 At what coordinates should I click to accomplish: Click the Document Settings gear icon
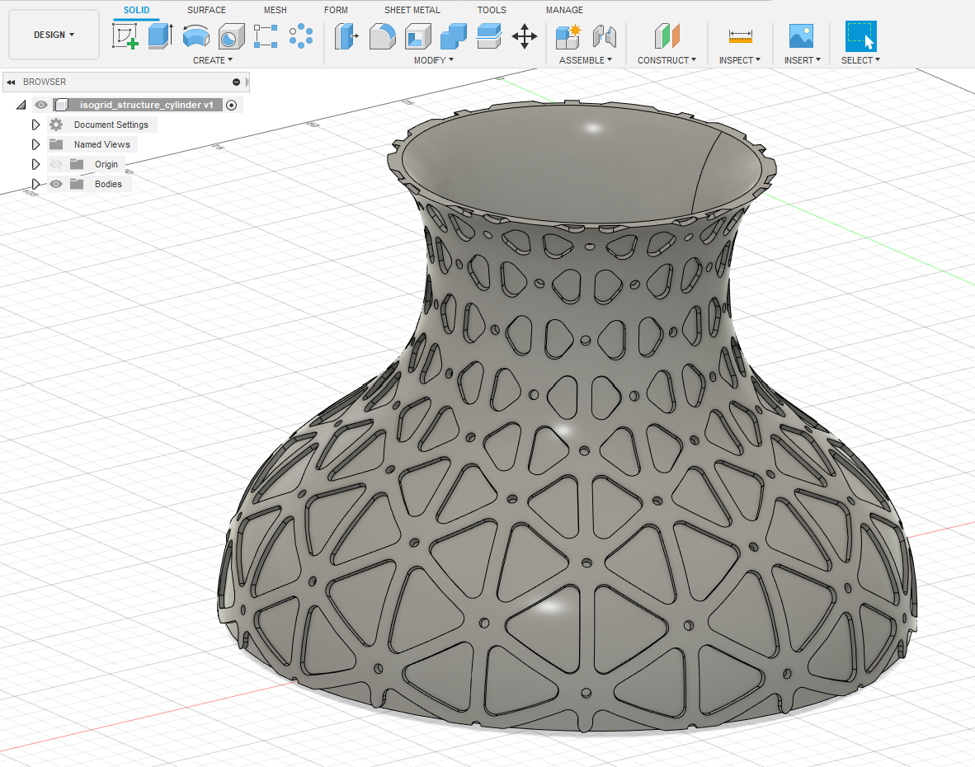point(56,125)
